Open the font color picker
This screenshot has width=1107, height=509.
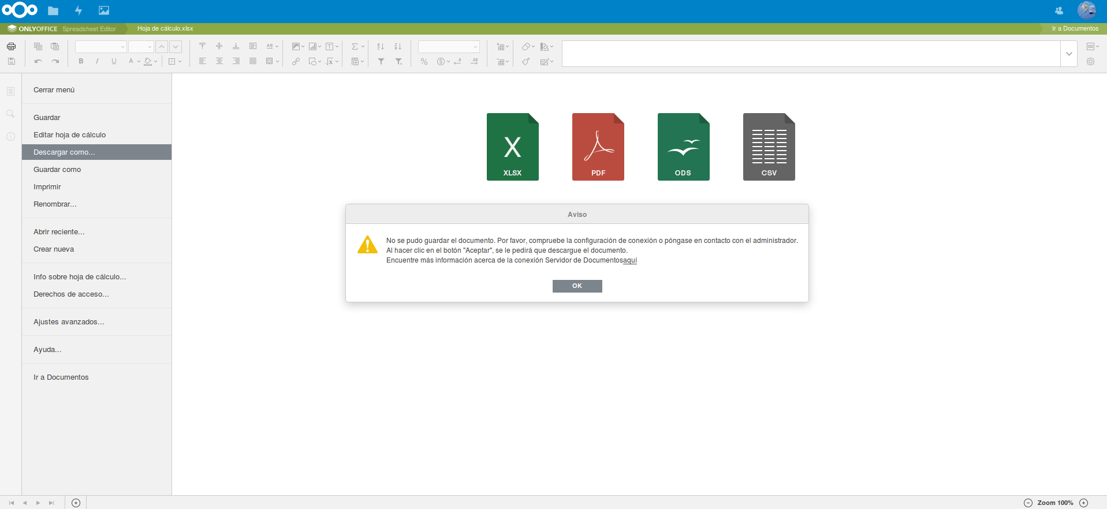(x=134, y=61)
